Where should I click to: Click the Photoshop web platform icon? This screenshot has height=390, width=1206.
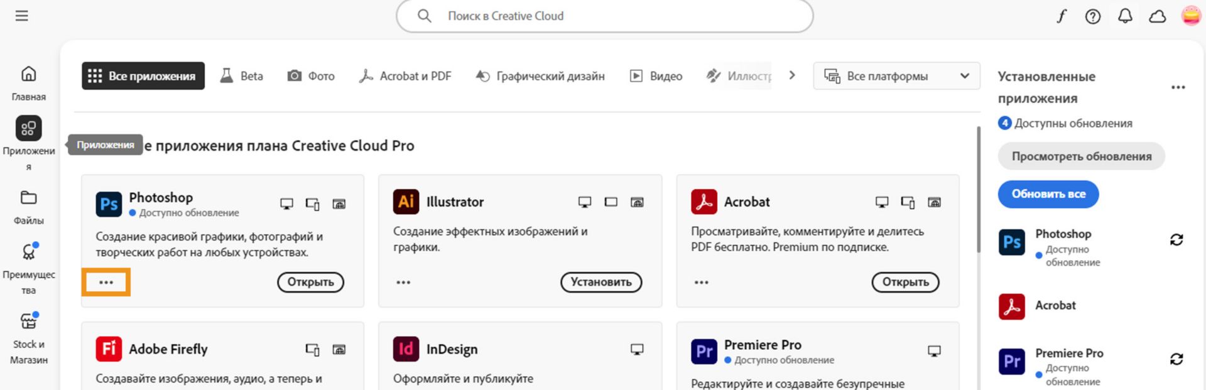(x=339, y=204)
